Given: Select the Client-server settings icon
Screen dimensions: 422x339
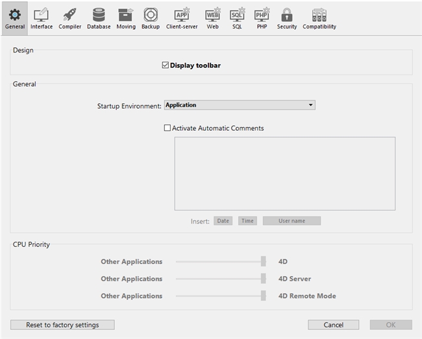Looking at the screenshot, I should pos(182,15).
